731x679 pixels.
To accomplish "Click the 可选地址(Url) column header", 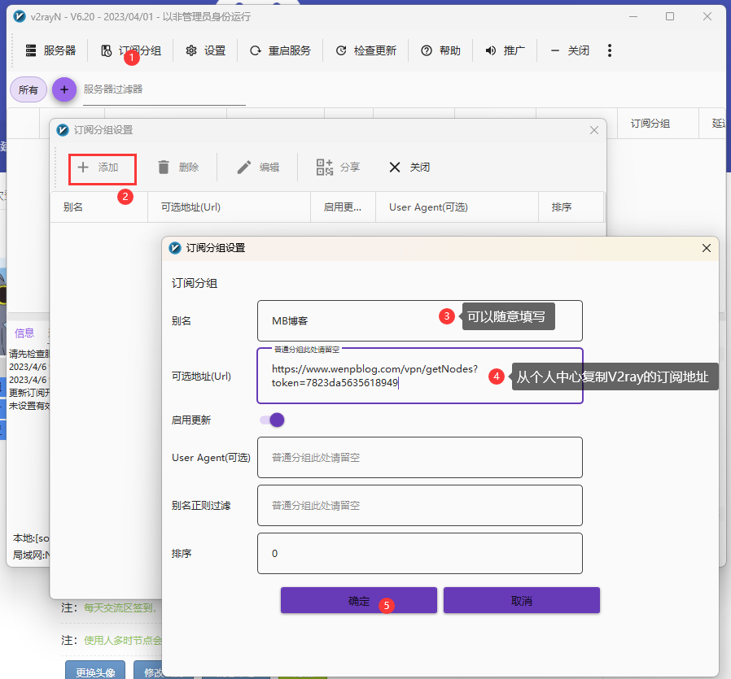I will tap(229, 207).
